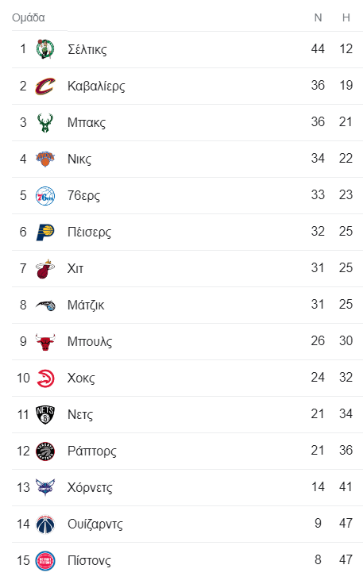
Task: Click the Pacers team logo
Action: (45, 232)
